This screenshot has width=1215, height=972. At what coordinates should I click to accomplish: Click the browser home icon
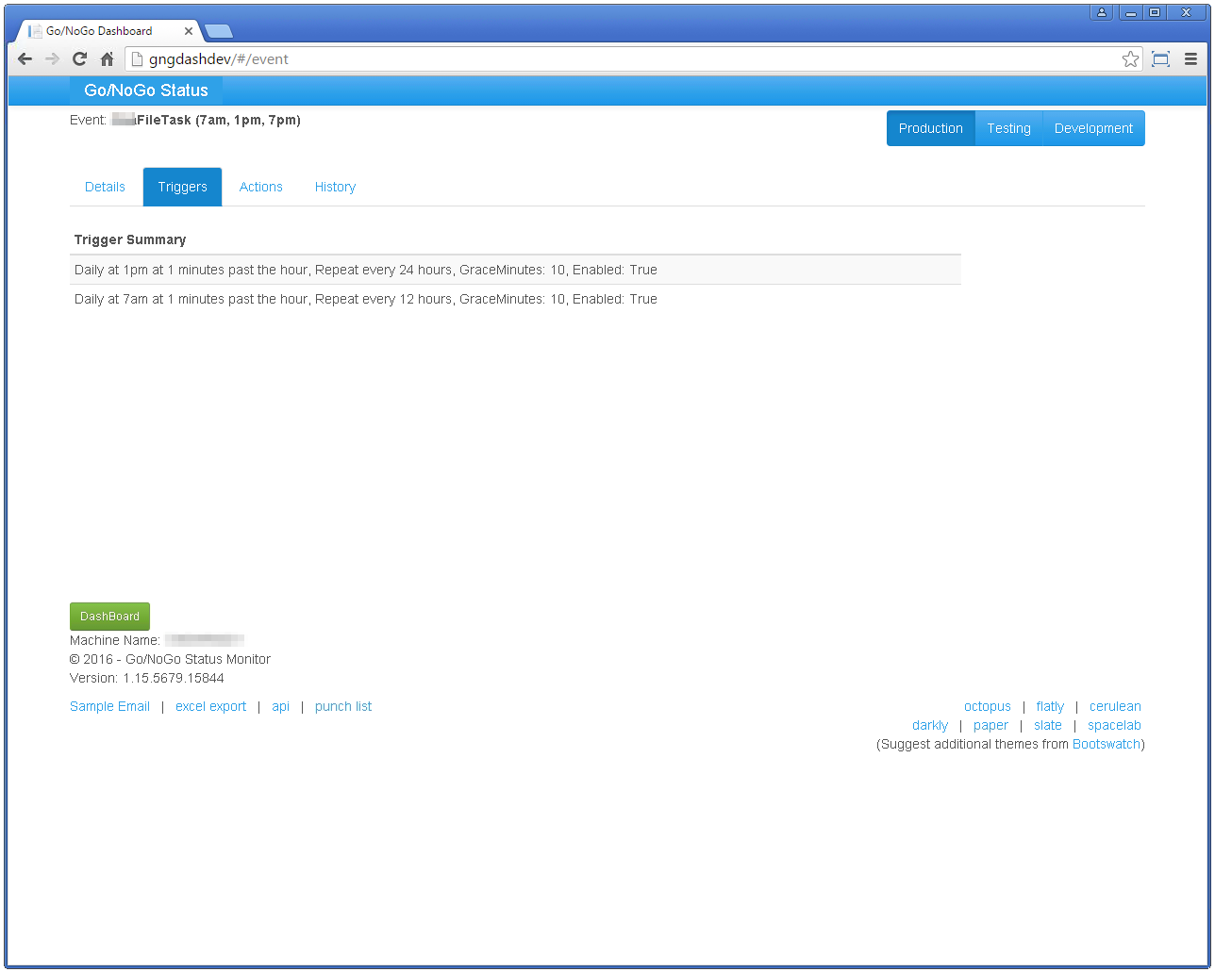coord(107,59)
